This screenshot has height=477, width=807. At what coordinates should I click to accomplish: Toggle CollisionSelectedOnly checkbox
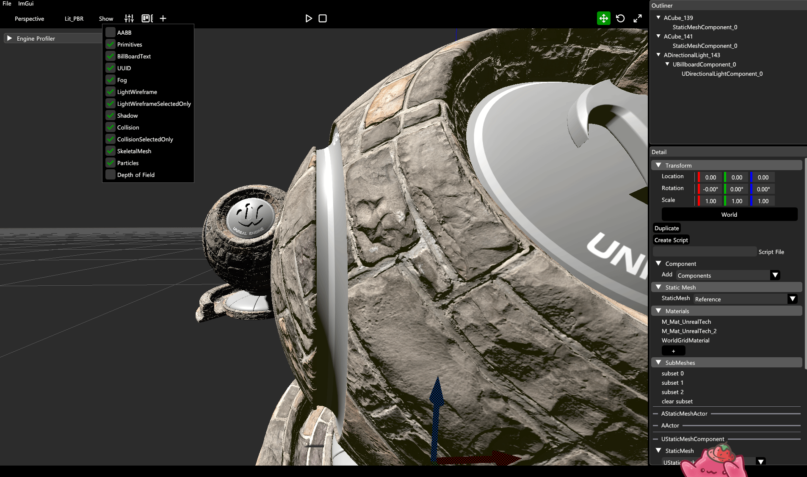click(111, 139)
